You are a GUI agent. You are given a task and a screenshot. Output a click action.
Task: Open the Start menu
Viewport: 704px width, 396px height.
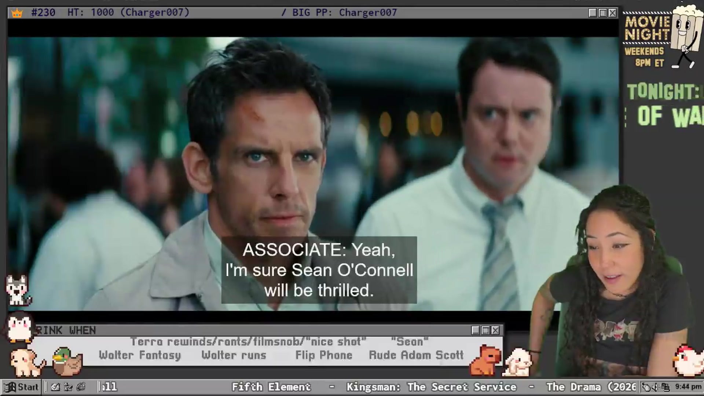click(x=22, y=387)
